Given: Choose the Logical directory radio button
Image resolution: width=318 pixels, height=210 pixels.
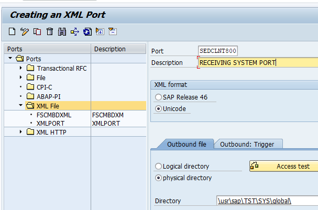Looking at the screenshot, I should (x=159, y=167).
